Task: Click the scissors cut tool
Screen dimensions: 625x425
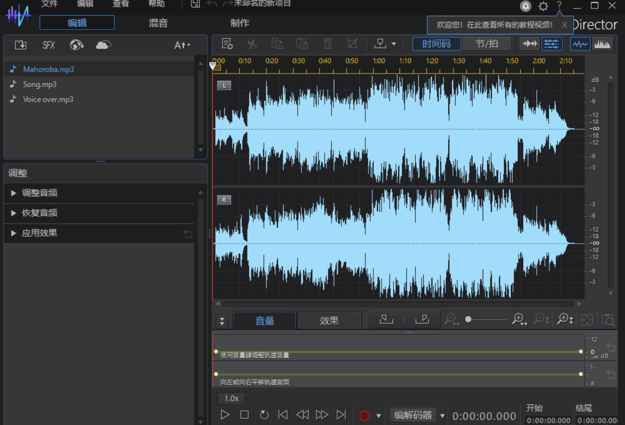Action: [x=252, y=44]
